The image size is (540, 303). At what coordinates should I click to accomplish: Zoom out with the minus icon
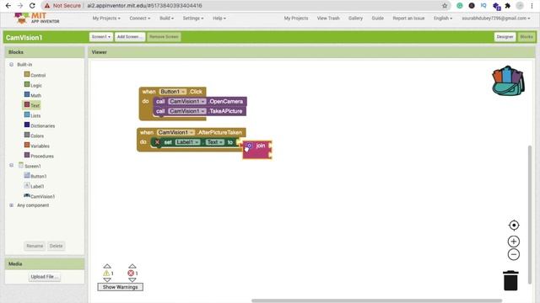click(x=514, y=254)
